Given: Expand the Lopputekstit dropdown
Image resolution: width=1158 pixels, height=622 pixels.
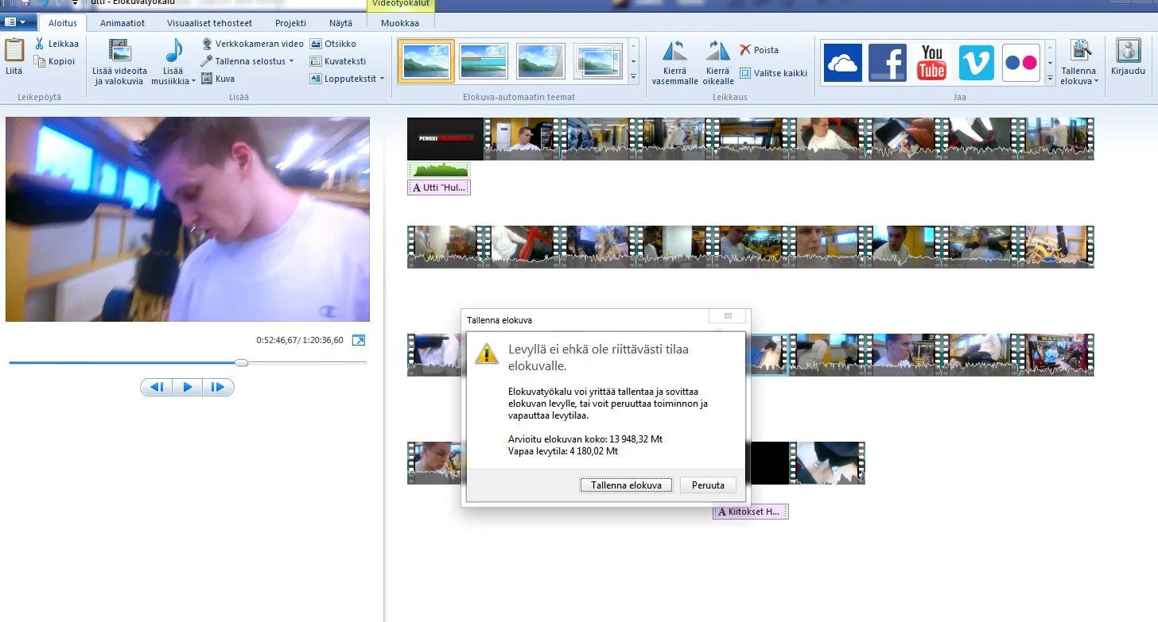Looking at the screenshot, I should pos(382,79).
